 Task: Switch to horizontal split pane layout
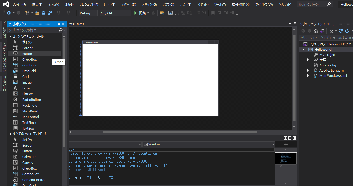point(290,138)
